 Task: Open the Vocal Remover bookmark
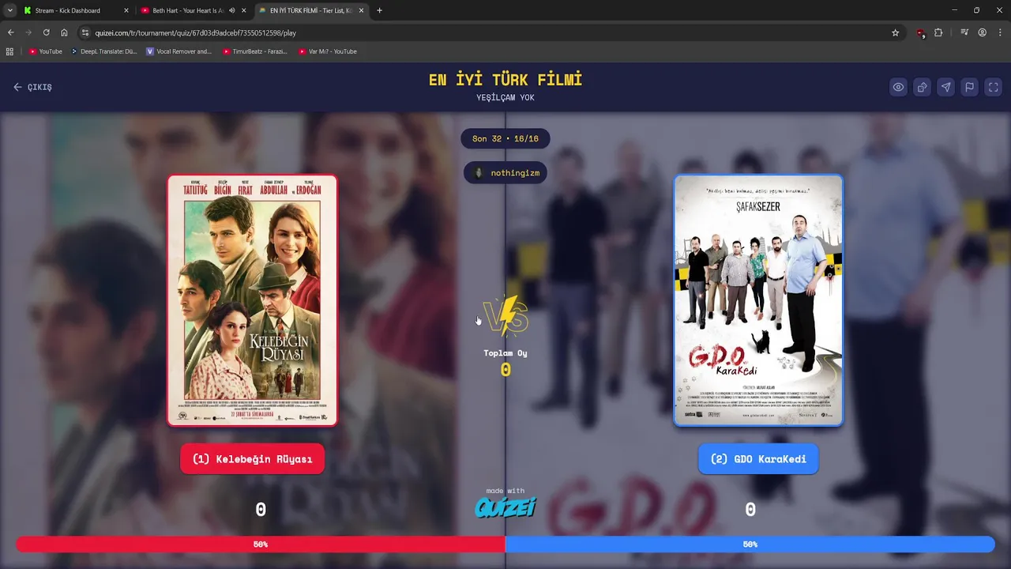coord(179,51)
